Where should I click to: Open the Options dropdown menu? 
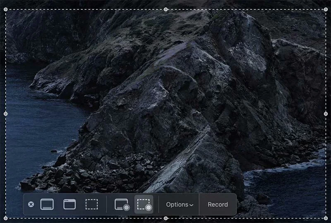179,204
